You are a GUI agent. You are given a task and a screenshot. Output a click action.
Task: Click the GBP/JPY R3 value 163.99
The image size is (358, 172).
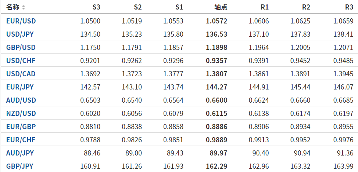pyautogui.click(x=344, y=166)
